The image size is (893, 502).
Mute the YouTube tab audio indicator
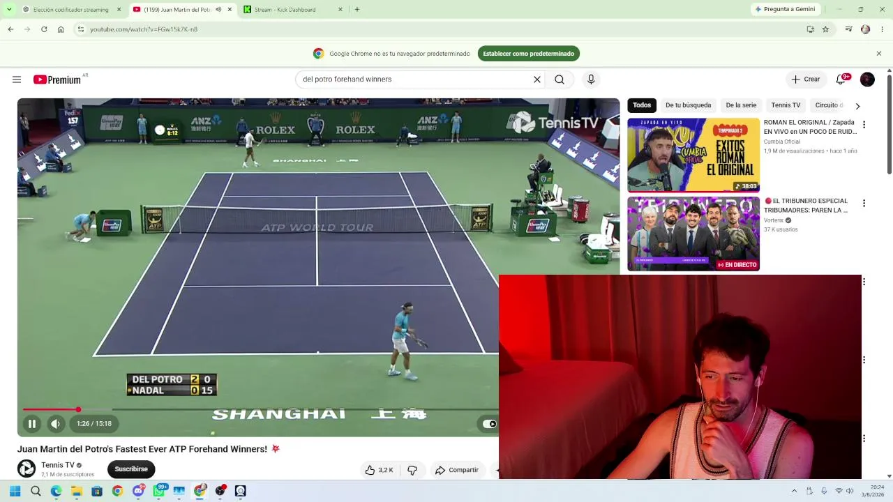click(x=218, y=10)
